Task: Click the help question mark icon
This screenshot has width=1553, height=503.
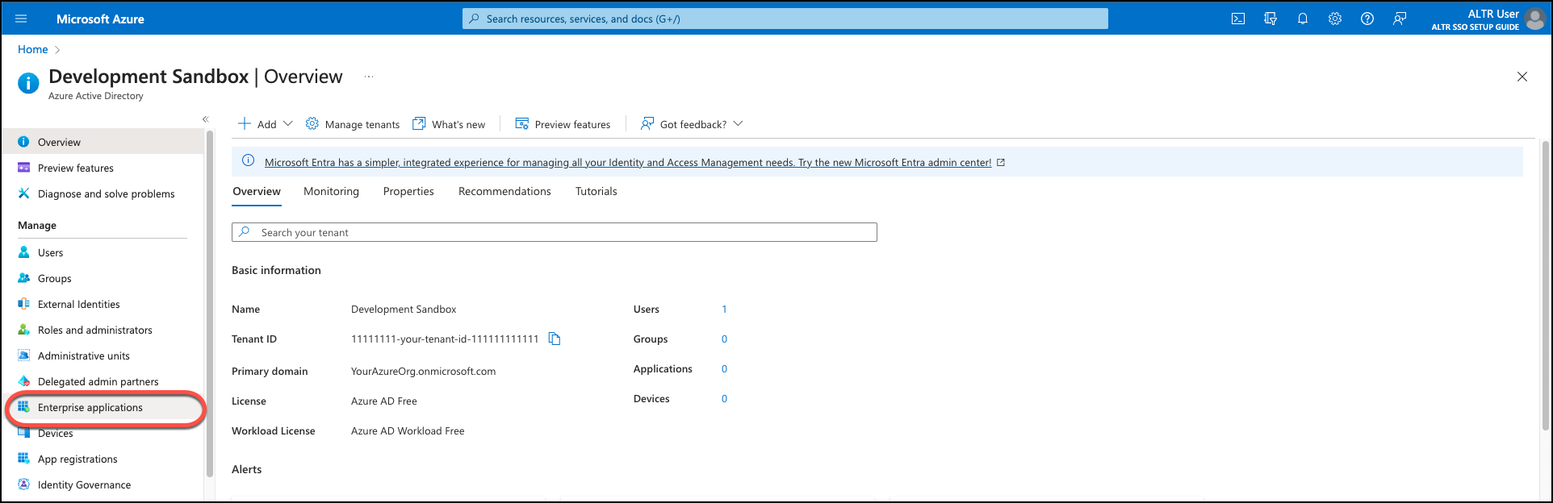Action: tap(1367, 19)
